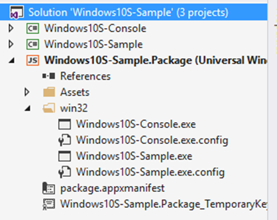
Task: Click the C# icon beside Windows10S-Console
Action: click(x=33, y=28)
